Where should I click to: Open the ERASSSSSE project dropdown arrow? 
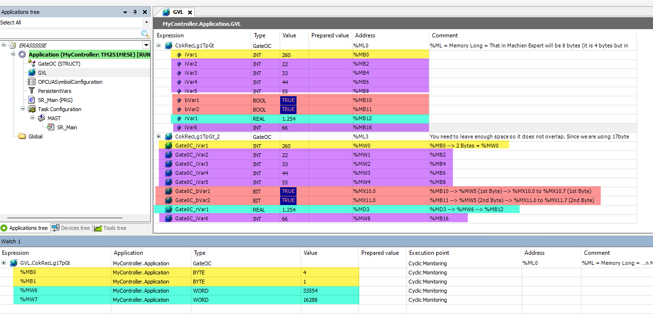point(146,45)
